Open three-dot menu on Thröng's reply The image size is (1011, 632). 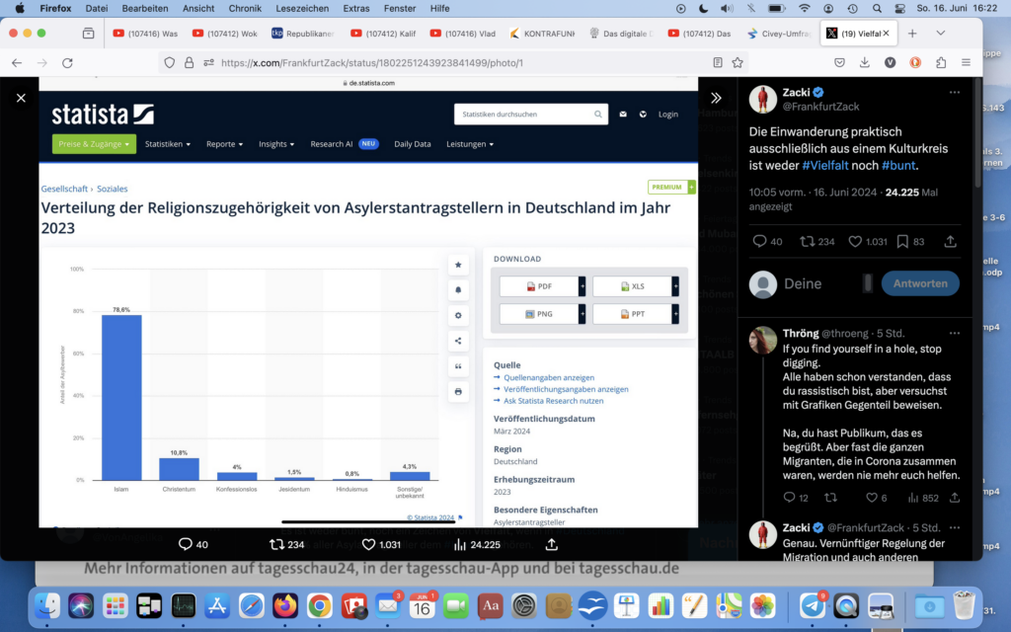(954, 333)
